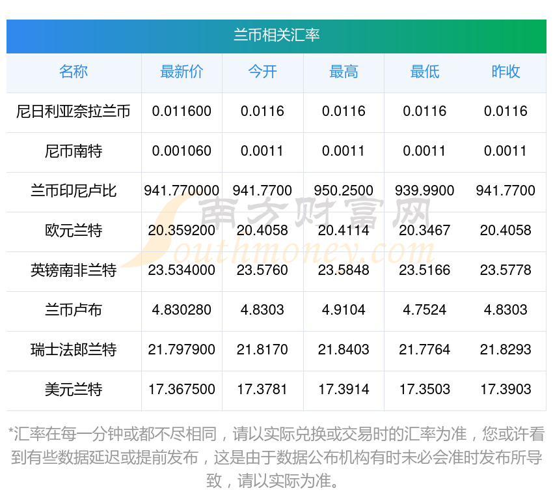Screen dimensions: 553x501
Task: Click the 兰币卢布 row name
Action: click(74, 310)
